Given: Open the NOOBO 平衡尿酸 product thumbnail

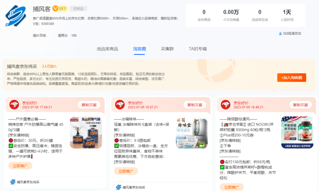Looking at the screenshot, I should point(297,133).
